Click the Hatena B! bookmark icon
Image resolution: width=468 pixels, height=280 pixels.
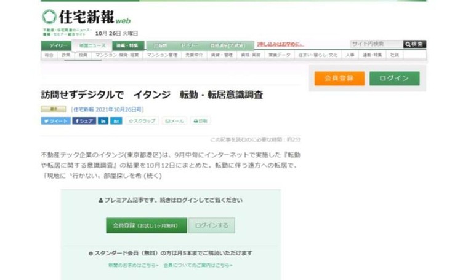(x=116, y=121)
